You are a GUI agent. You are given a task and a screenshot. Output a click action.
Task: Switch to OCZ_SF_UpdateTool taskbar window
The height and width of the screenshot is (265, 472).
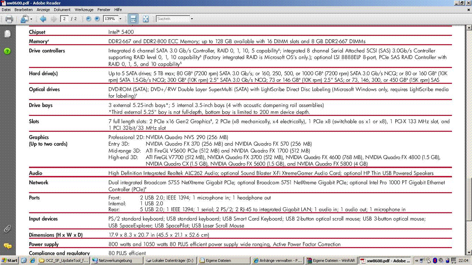pyautogui.click(x=64, y=261)
